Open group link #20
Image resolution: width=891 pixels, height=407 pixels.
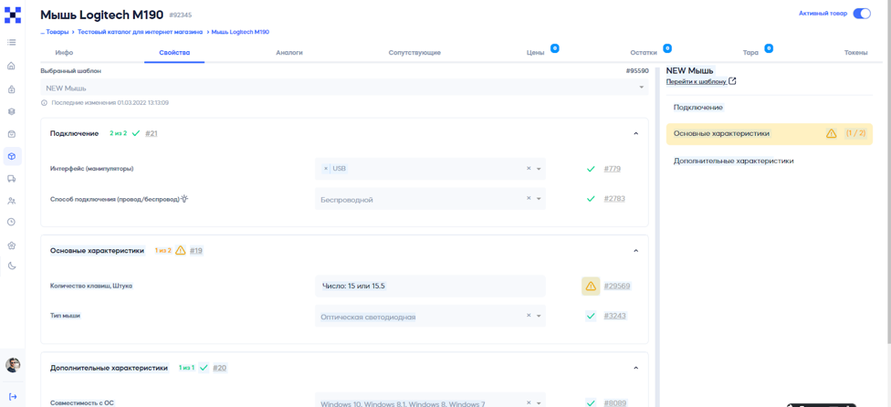tap(220, 368)
